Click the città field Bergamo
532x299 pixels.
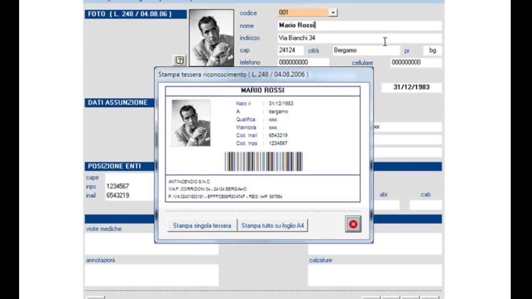click(x=366, y=50)
